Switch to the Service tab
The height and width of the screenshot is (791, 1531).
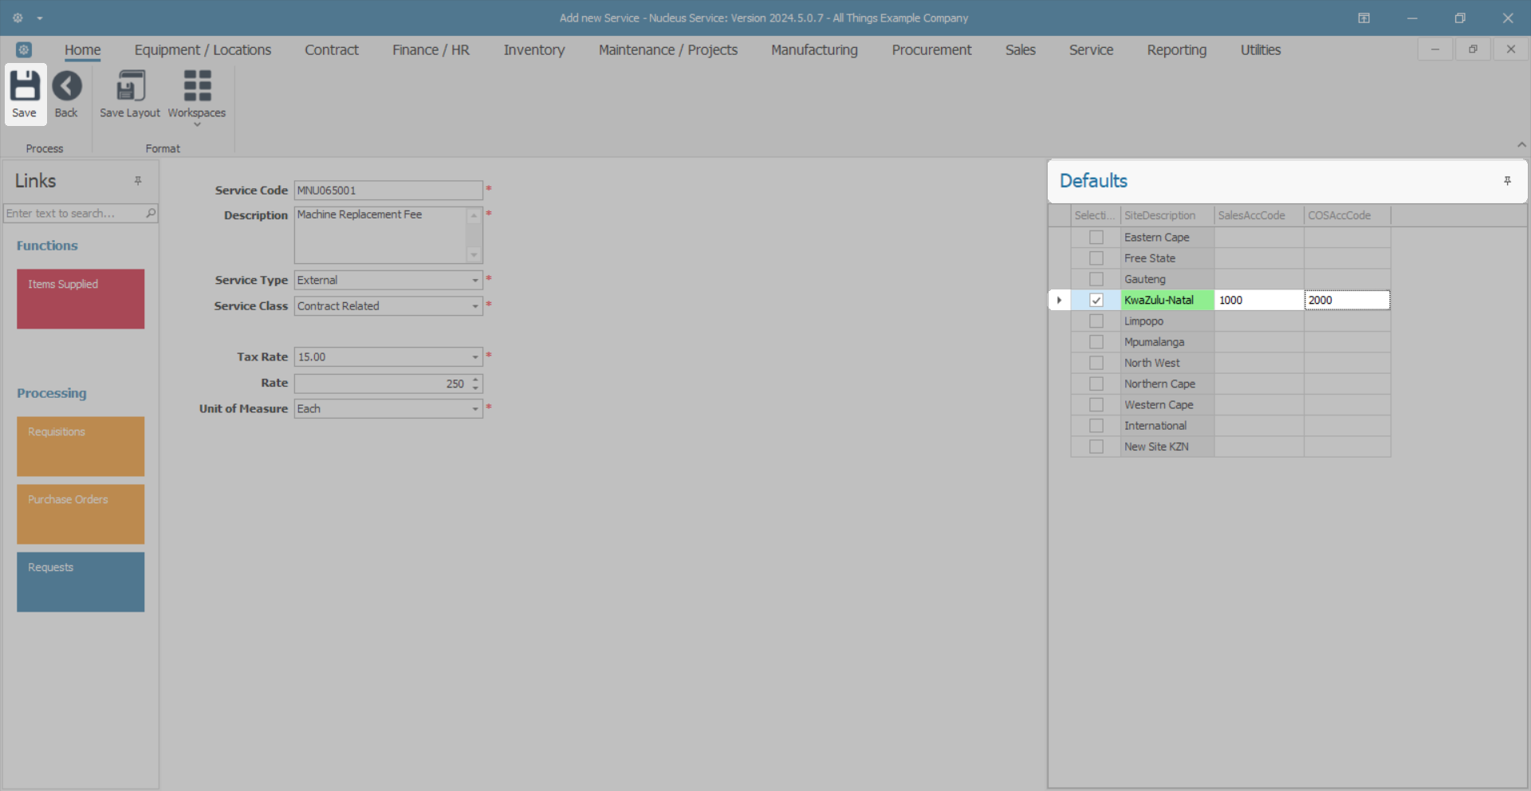(x=1091, y=49)
